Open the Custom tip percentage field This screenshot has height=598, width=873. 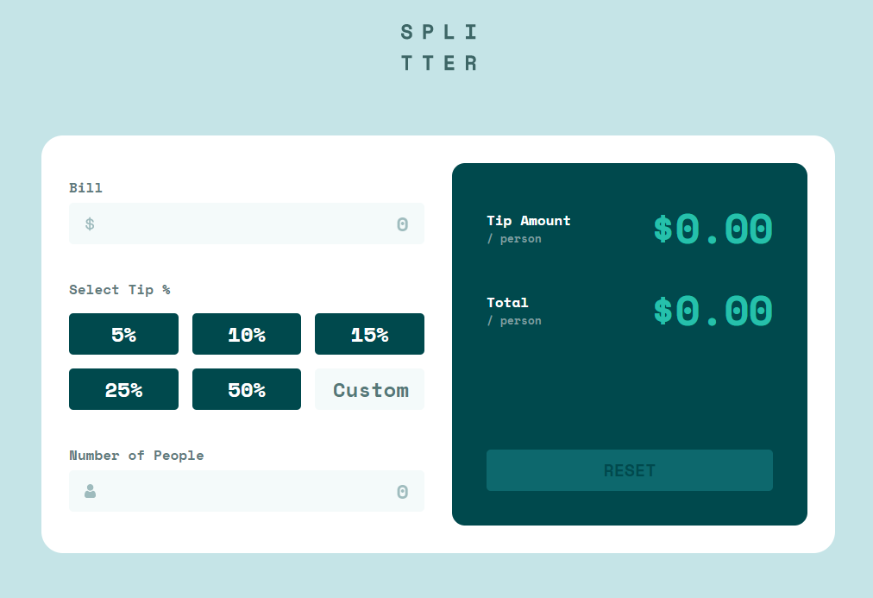tap(369, 389)
